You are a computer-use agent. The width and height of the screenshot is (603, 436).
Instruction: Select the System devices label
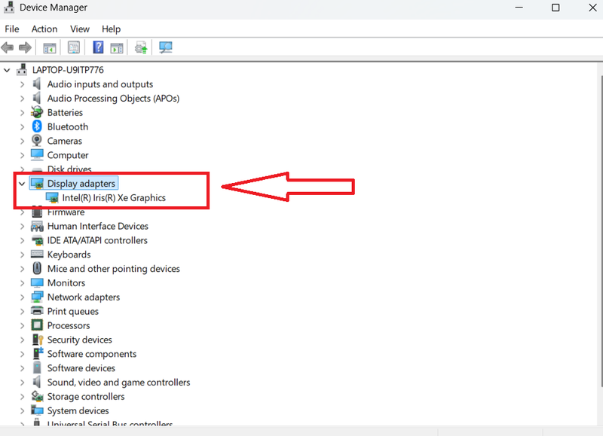tap(78, 410)
